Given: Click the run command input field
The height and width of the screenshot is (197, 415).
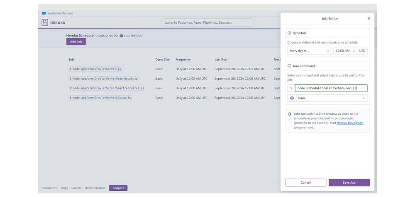Looking at the screenshot, I should click(x=331, y=88).
